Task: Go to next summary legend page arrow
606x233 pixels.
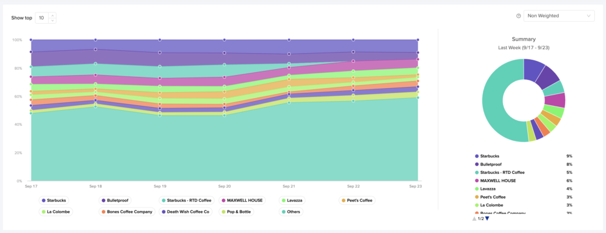Action: tap(488, 219)
